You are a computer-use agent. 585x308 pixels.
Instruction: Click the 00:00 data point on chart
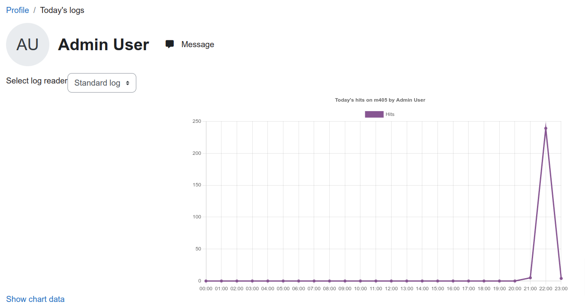tap(206, 281)
